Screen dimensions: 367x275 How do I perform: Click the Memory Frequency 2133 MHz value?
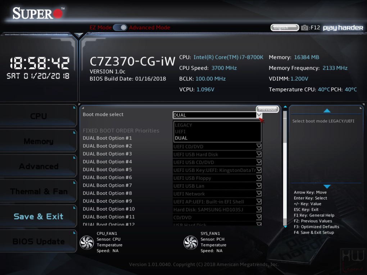pyautogui.click(x=335, y=68)
